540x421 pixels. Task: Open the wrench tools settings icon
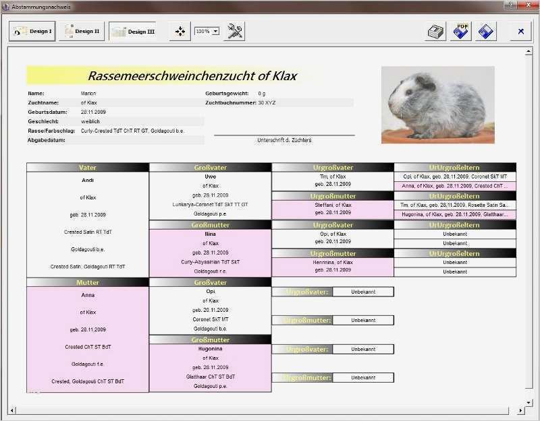point(235,31)
